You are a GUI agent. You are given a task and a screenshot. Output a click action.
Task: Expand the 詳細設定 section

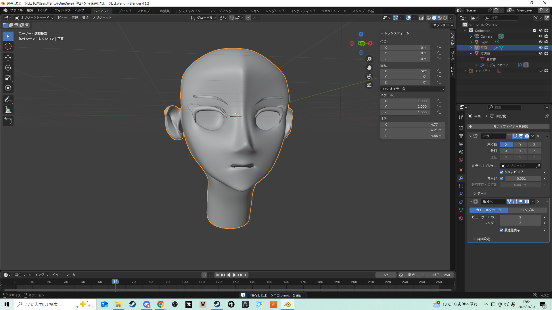coord(483,239)
